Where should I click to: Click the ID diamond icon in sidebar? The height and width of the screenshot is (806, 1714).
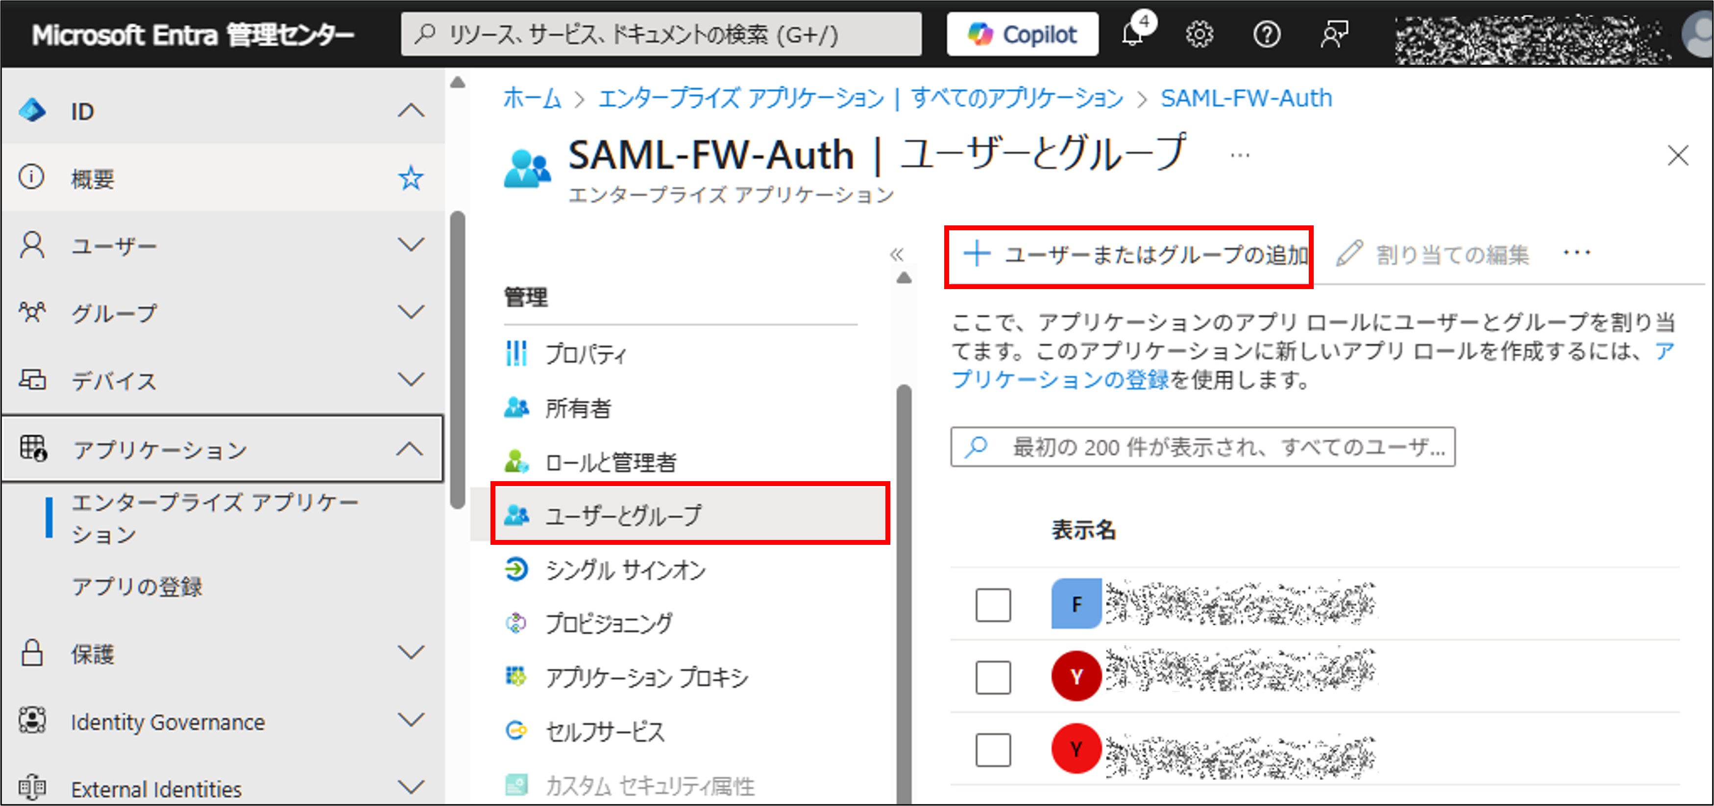pyautogui.click(x=32, y=110)
